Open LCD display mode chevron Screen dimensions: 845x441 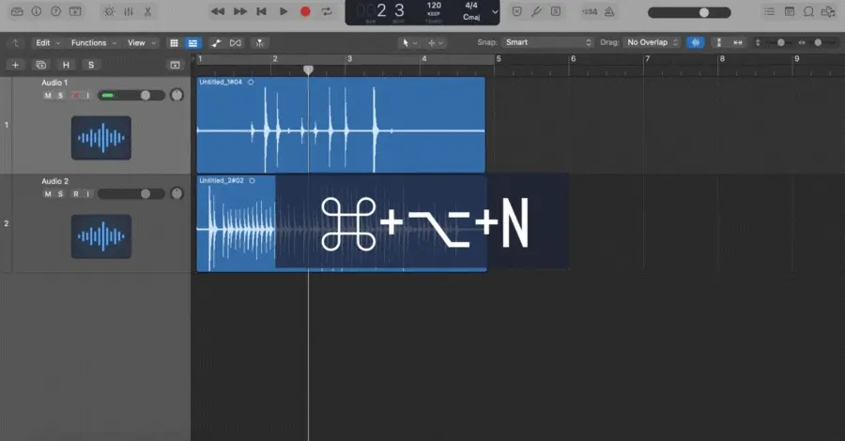click(x=495, y=12)
